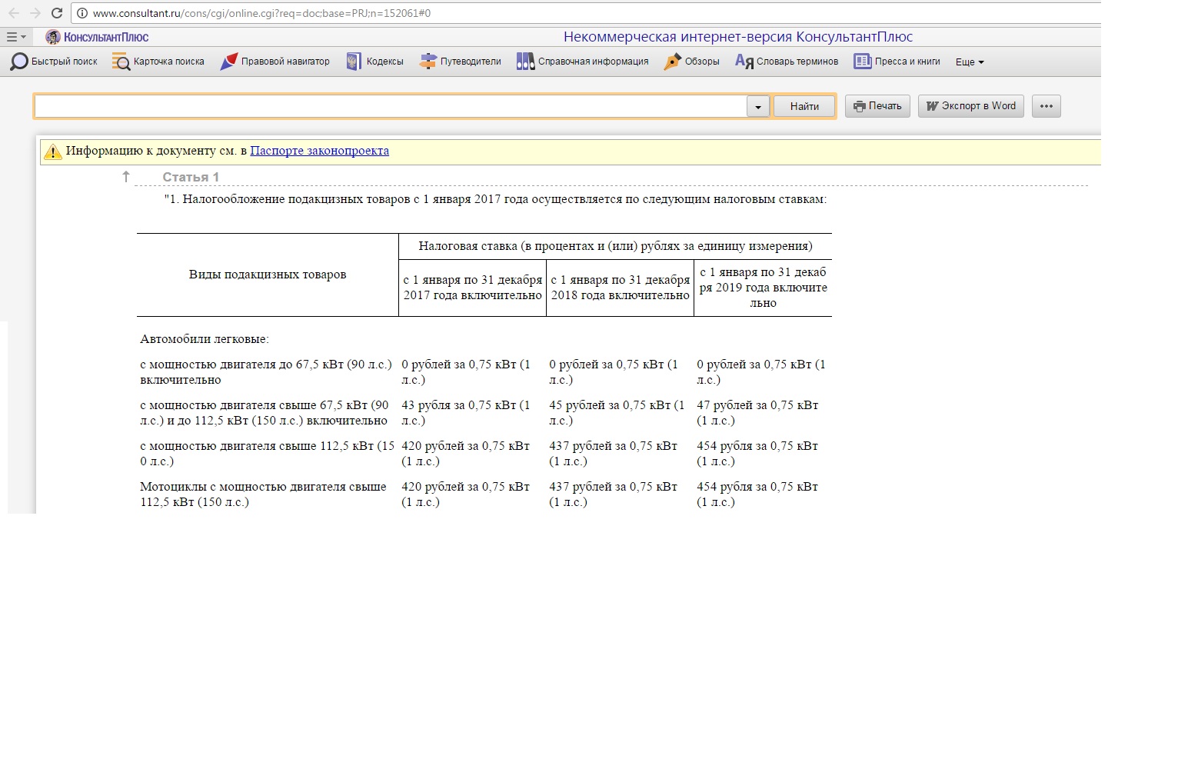This screenshot has width=1178, height=769.
Task: Follow the Паспорте законопроекта link
Action: coord(319,151)
